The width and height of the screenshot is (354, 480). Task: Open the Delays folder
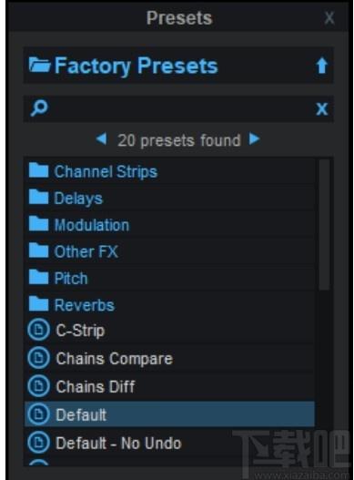(169, 198)
